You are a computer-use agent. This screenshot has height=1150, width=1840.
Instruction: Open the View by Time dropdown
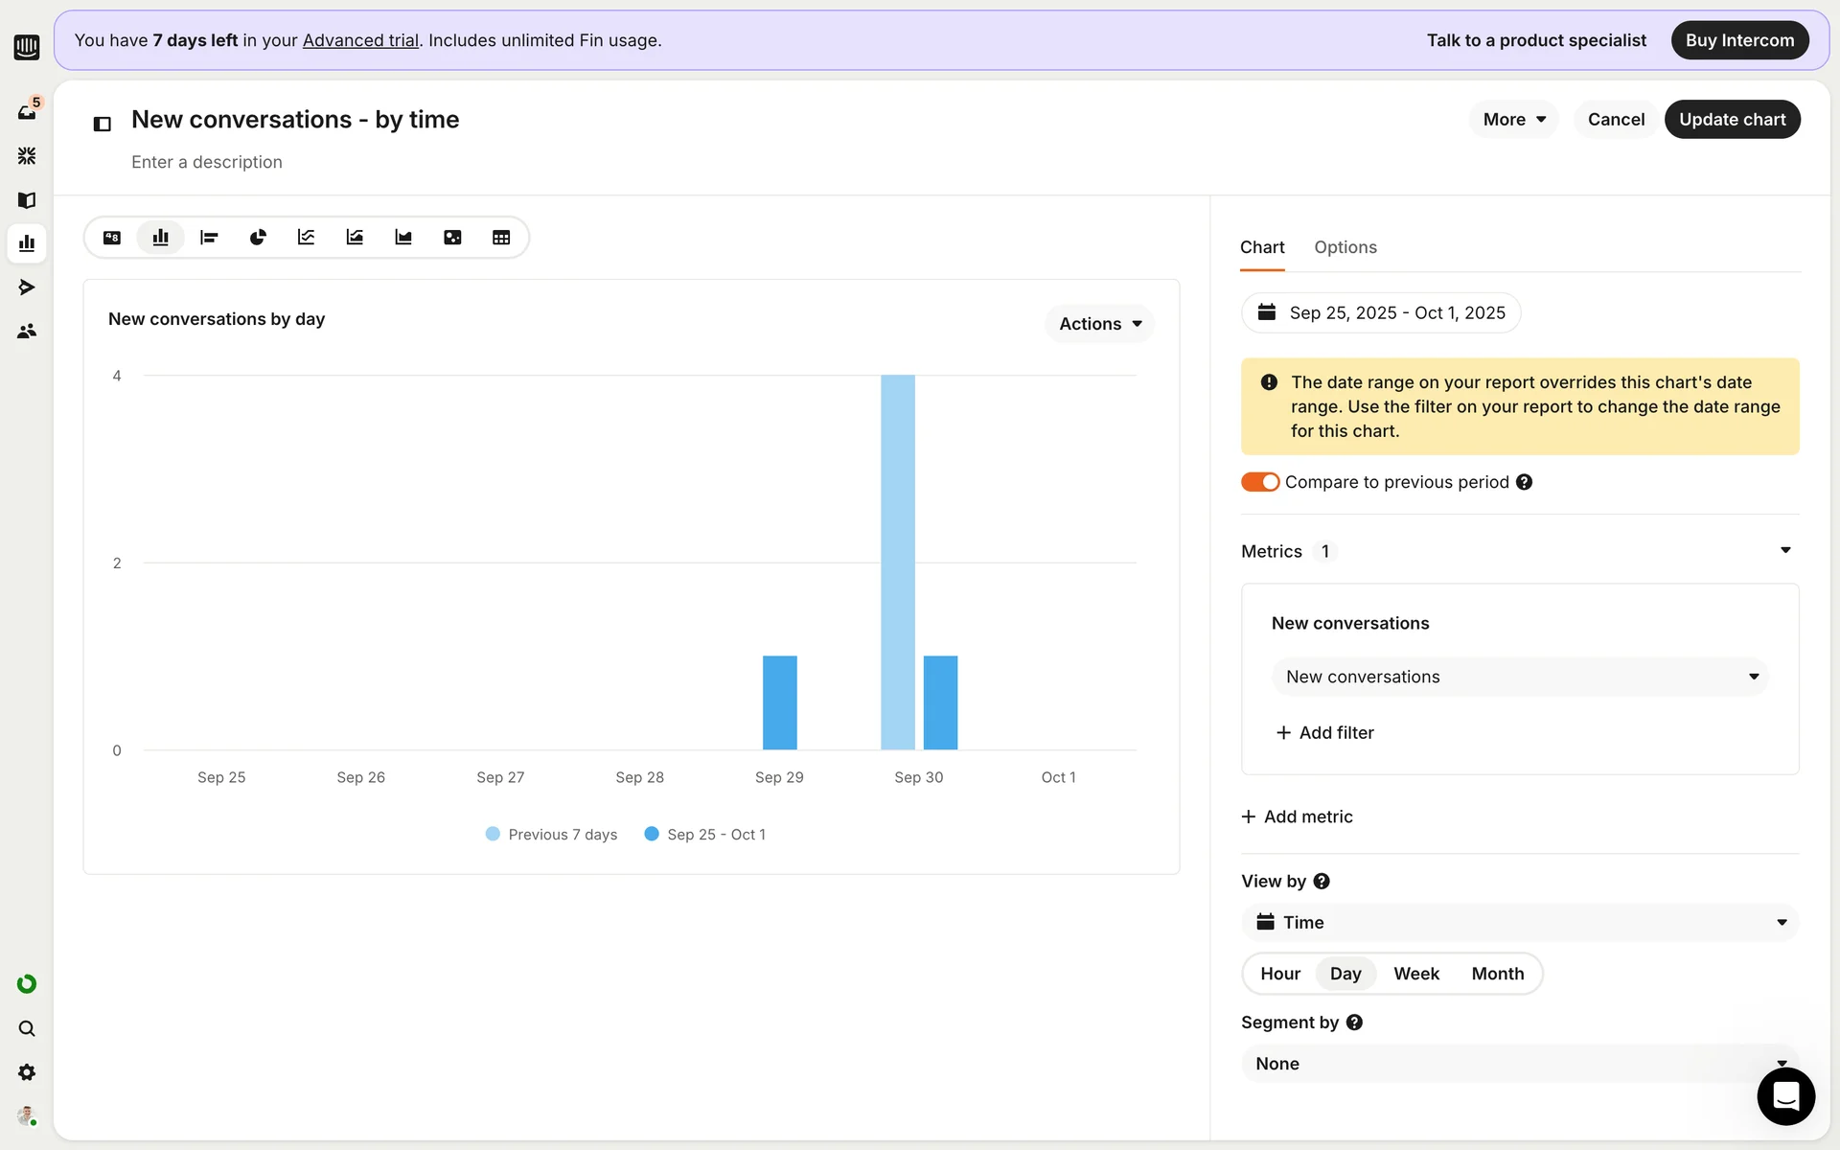[x=1520, y=922]
